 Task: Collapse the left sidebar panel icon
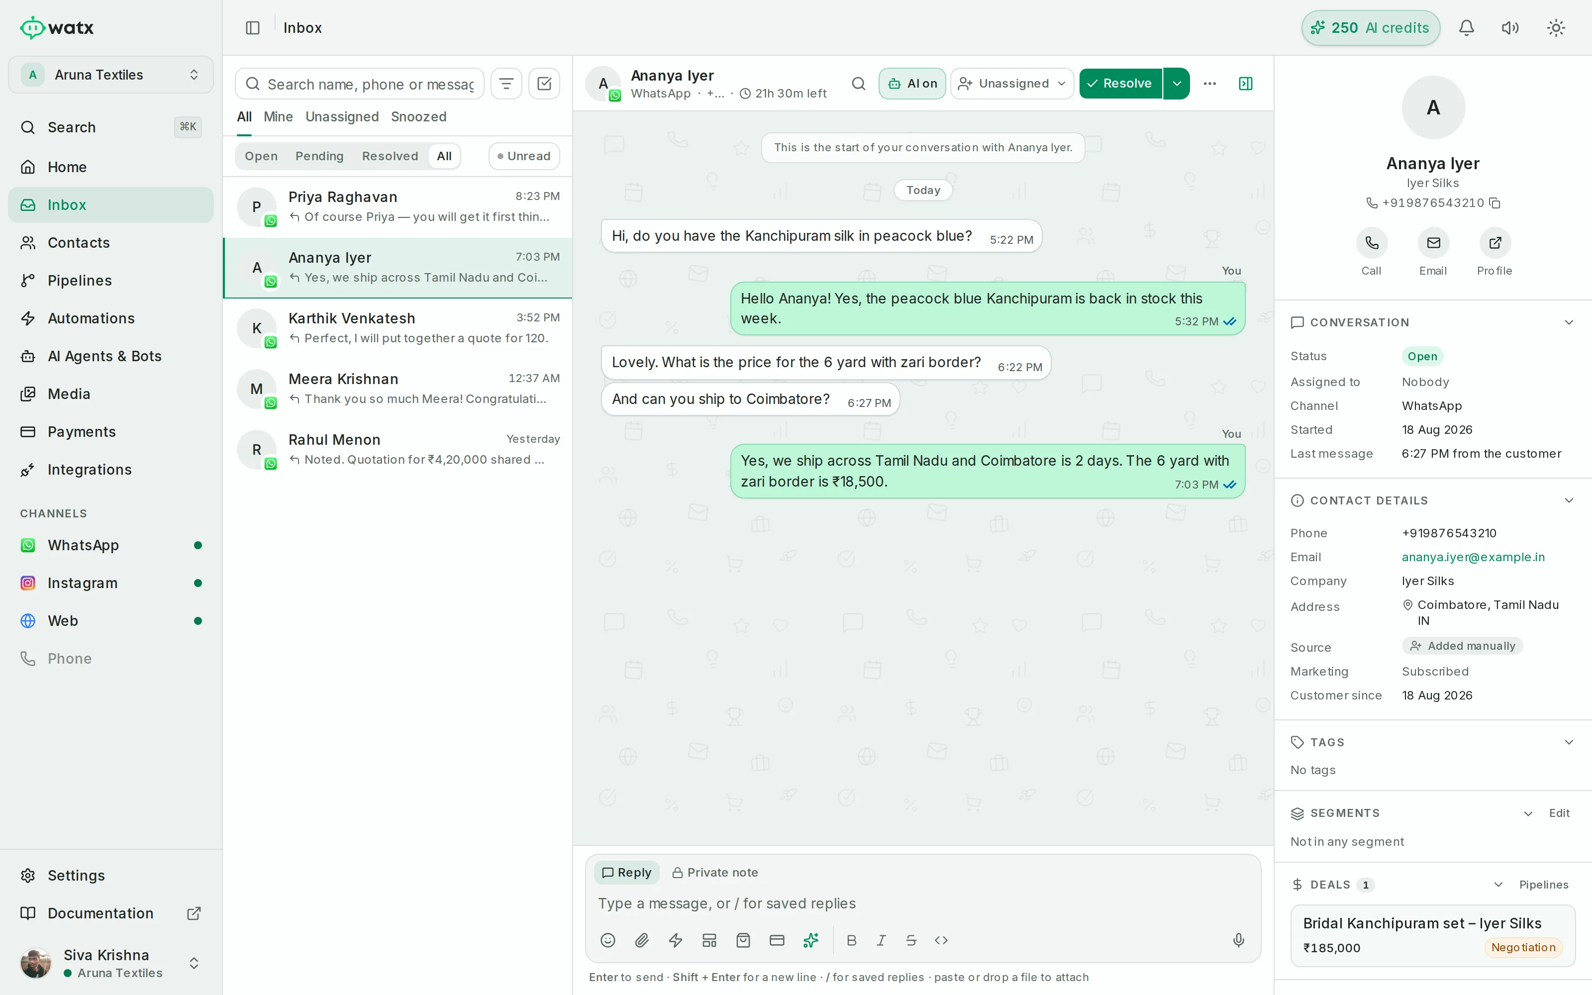(x=253, y=28)
